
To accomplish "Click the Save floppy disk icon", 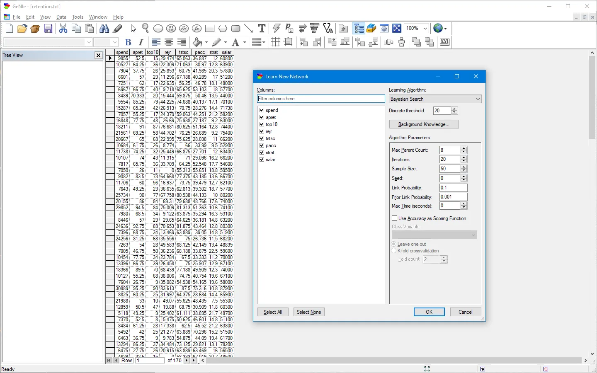I will pyautogui.click(x=48, y=29).
